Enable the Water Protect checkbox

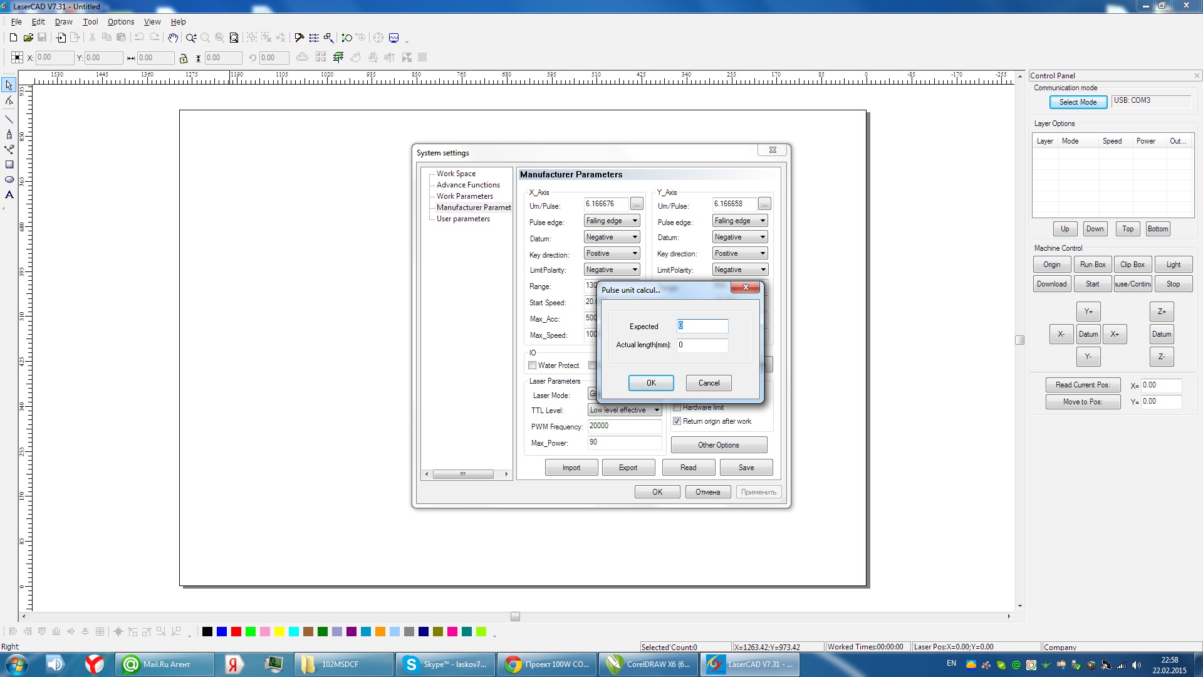pyautogui.click(x=533, y=365)
